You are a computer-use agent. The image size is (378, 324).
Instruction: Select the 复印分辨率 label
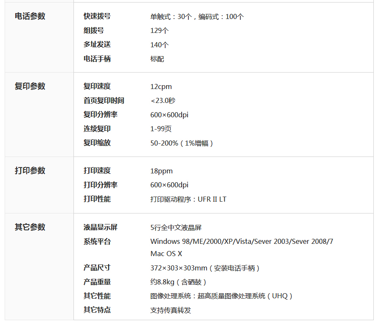tap(101, 115)
